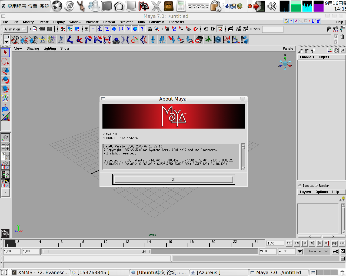Image resolution: width=346 pixels, height=276 pixels.
Task: Click the current time field showing 1.00
Action: (275, 243)
